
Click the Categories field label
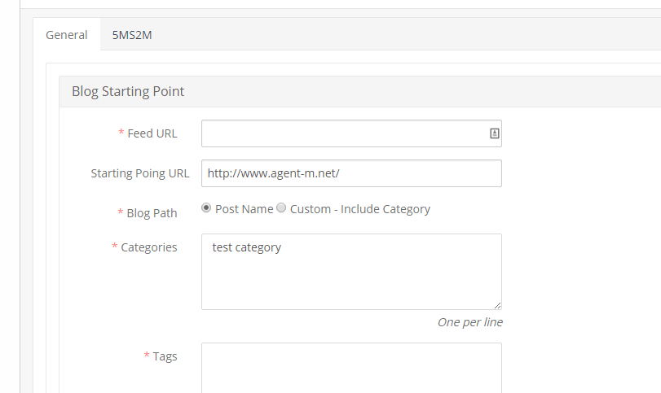148,247
